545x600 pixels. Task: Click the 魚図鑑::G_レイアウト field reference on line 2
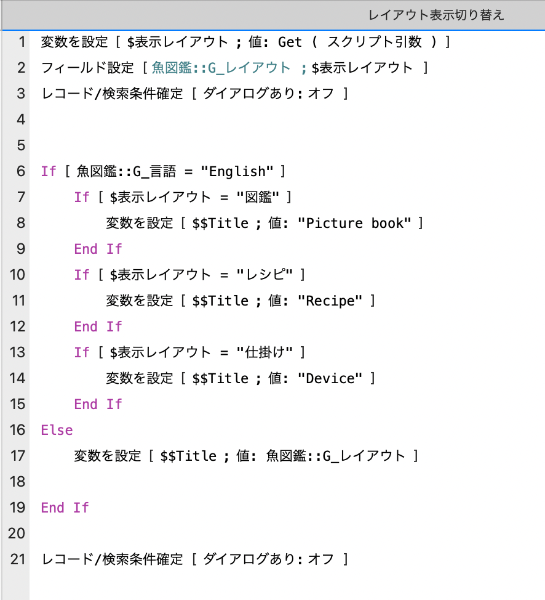(x=221, y=68)
